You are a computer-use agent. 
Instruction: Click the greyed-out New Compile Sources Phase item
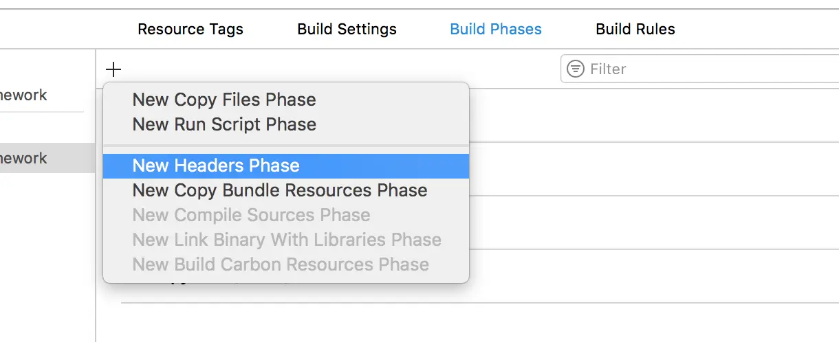point(251,215)
